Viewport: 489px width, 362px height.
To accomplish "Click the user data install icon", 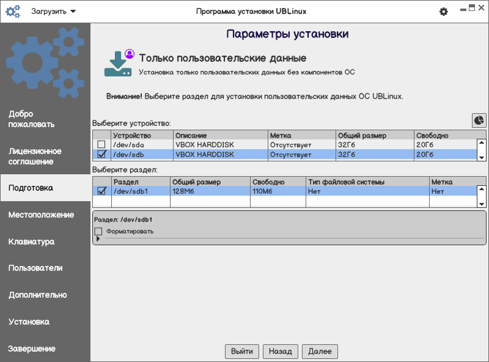I will click(119, 63).
